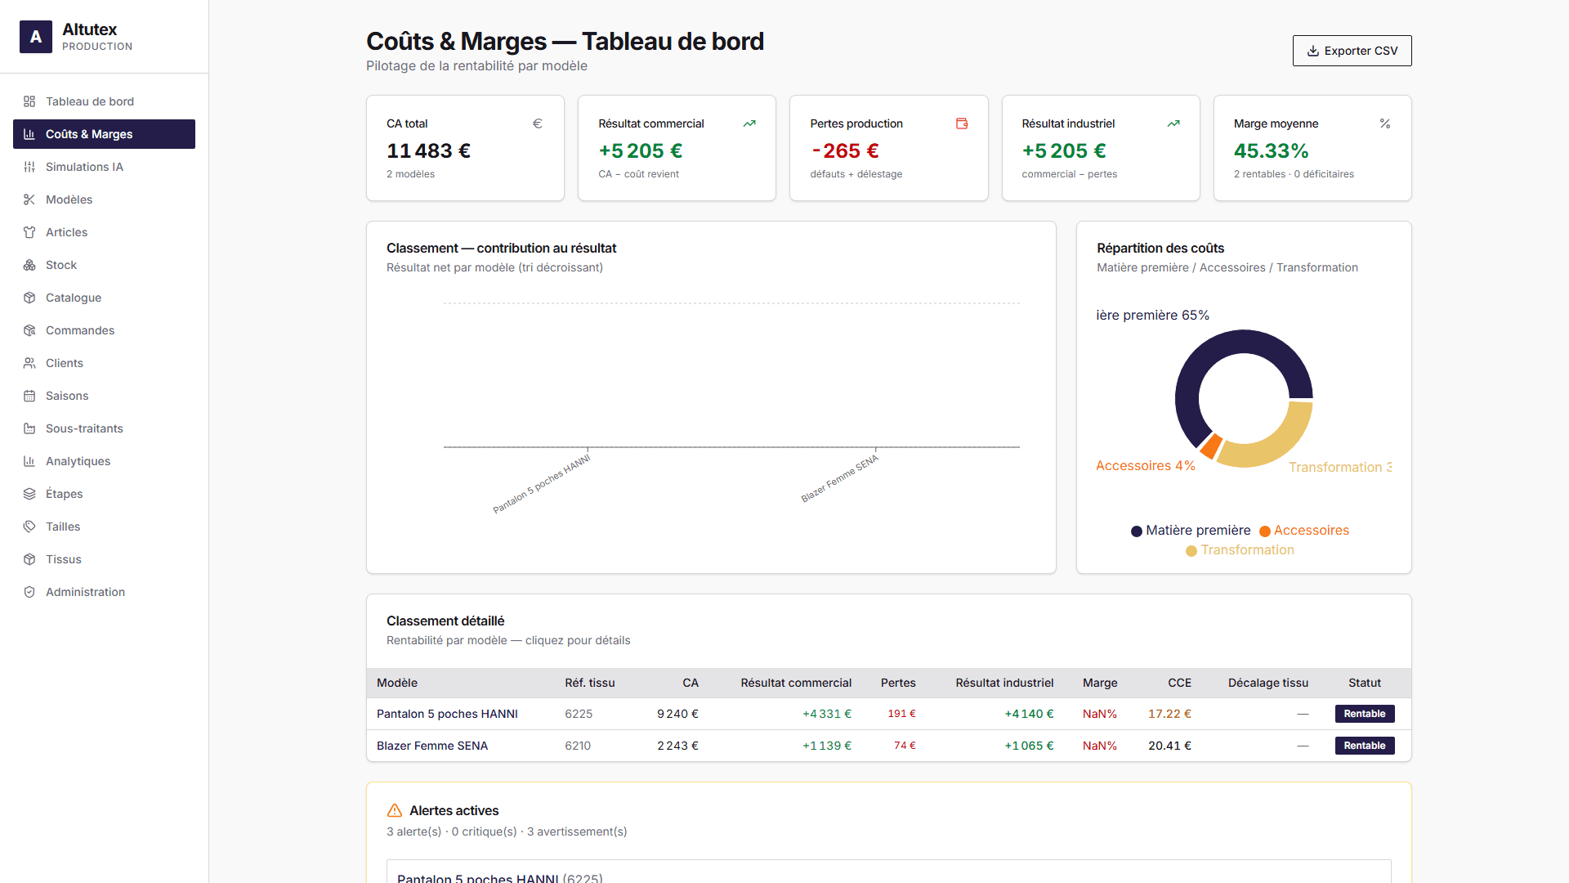Click the Articles shirt icon
1569x883 pixels.
click(29, 232)
